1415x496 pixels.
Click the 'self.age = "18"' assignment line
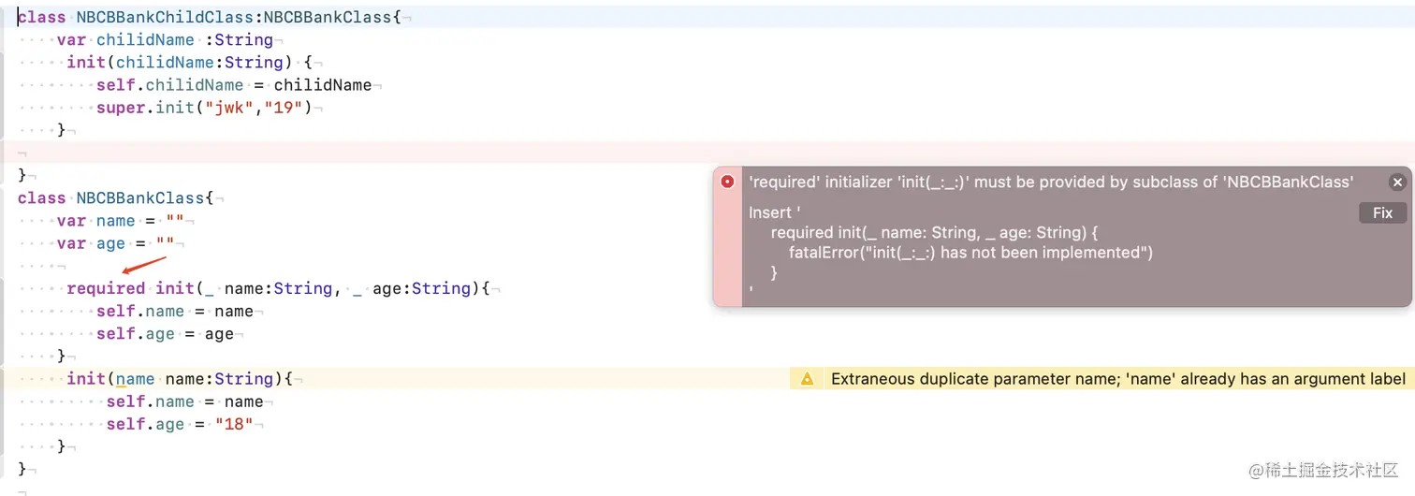[x=180, y=424]
